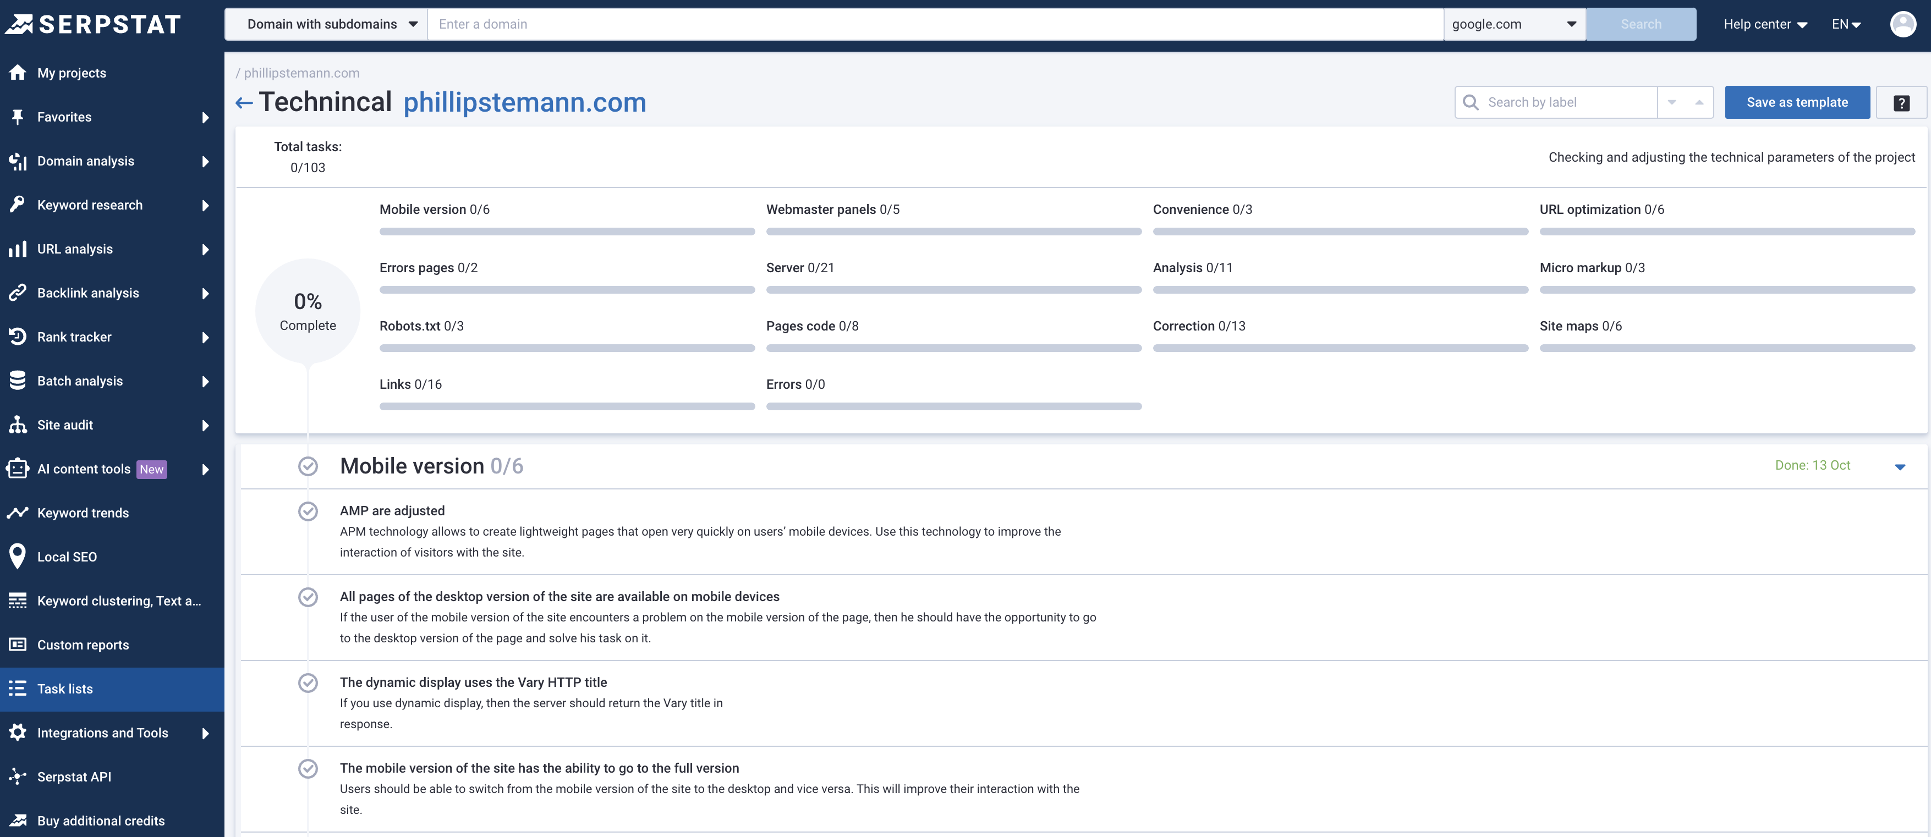Expand Integrations and Tools submenu arrow

pos(205,734)
